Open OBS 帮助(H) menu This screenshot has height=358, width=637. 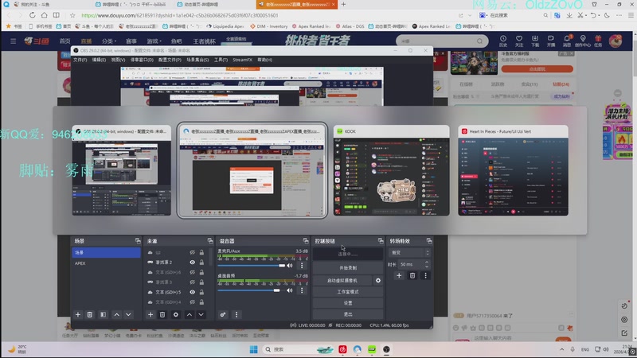(264, 60)
